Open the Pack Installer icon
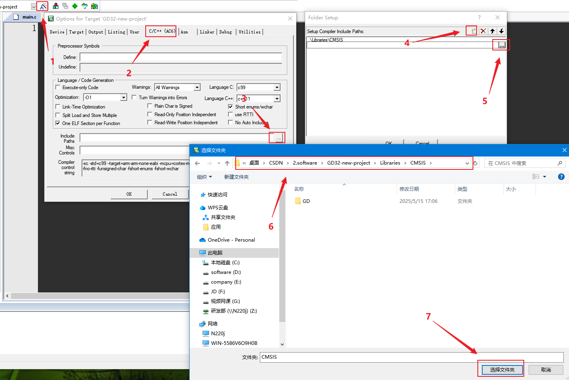This screenshot has height=380, width=569. [94, 6]
